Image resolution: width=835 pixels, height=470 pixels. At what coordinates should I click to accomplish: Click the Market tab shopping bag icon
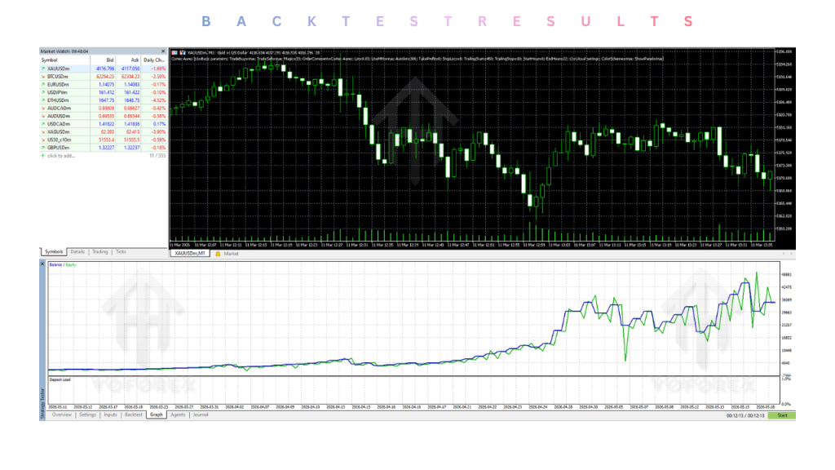[218, 254]
